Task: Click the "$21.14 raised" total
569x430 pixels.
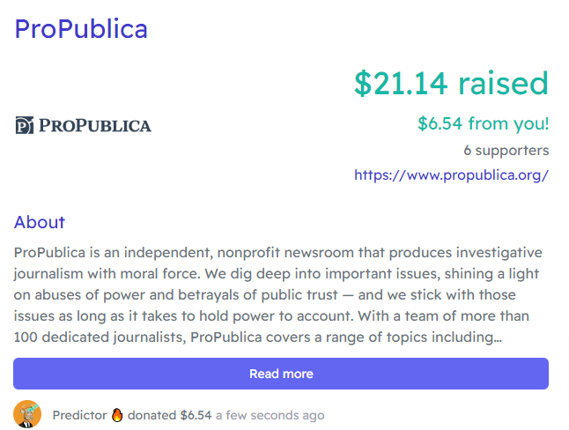Action: click(451, 84)
